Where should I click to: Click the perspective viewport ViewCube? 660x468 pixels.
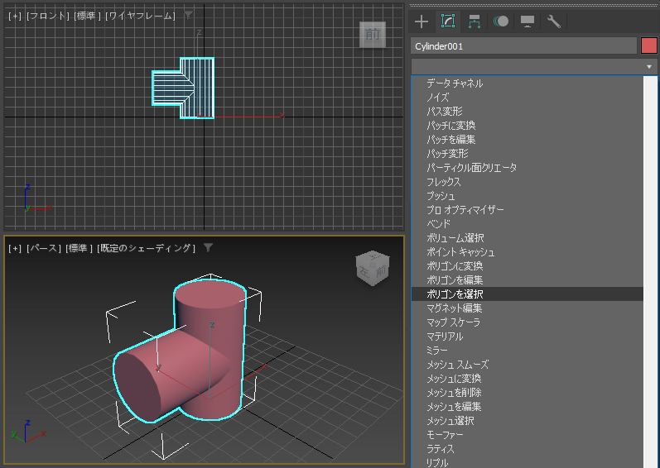(373, 269)
